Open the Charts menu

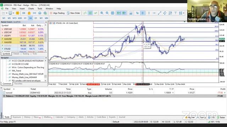coord(31,8)
